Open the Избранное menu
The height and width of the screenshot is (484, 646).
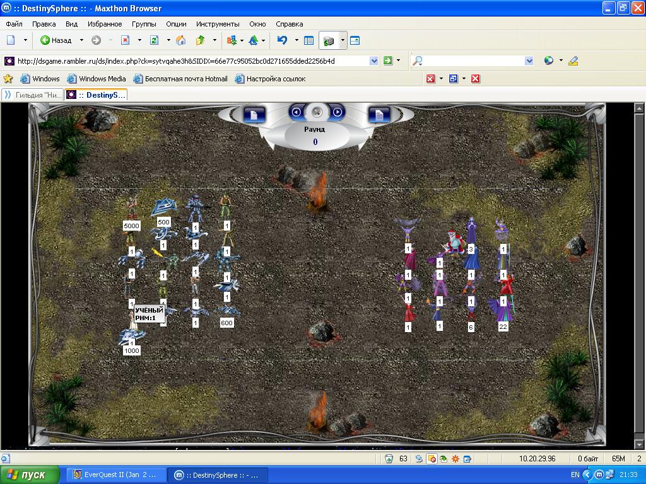pos(105,24)
